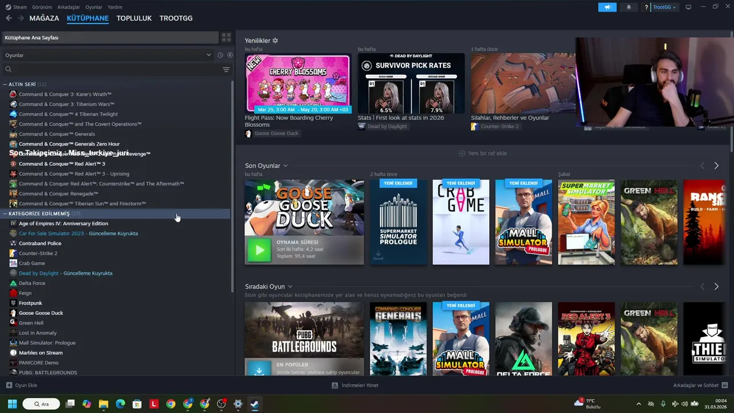Open Settings gear in taskbar
Image resolution: width=734 pixels, height=413 pixels.
click(x=238, y=404)
